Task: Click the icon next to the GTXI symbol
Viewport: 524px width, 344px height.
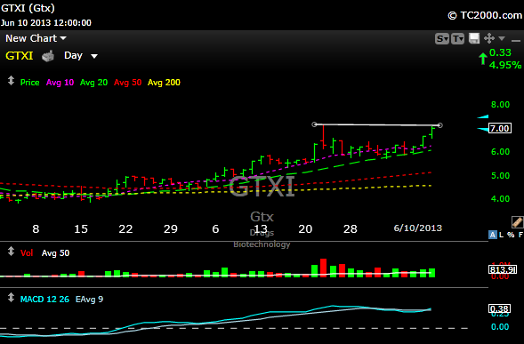Action: (x=48, y=56)
